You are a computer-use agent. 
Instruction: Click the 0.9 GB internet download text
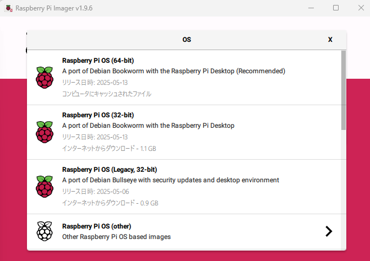(110, 203)
